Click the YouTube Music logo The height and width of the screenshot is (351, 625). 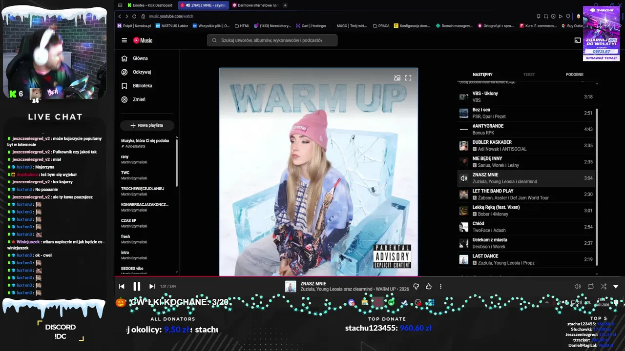pos(143,40)
